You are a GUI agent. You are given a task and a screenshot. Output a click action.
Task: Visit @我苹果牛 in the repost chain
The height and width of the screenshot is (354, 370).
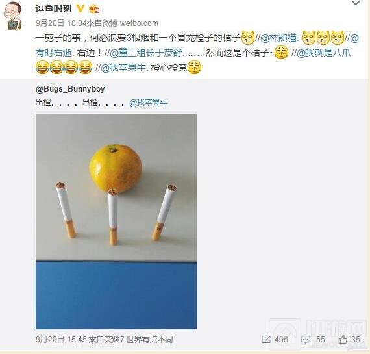coord(123,68)
